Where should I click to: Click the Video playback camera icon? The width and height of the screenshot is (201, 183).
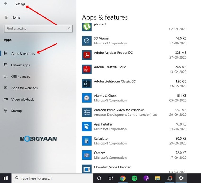click(x=6, y=99)
